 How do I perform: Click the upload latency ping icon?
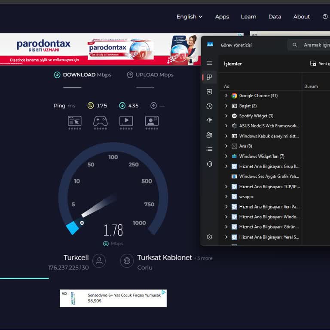(154, 105)
